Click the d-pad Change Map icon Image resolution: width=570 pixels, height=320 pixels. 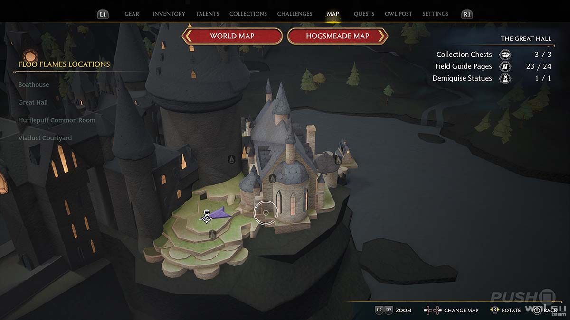click(432, 311)
